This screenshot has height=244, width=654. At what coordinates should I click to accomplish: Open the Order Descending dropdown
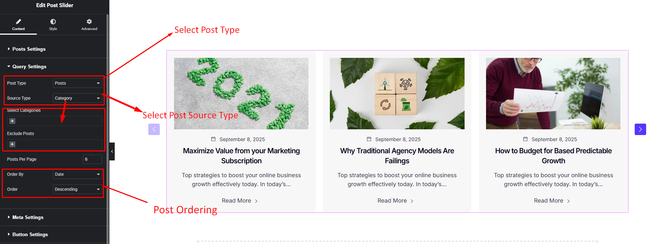coord(77,189)
